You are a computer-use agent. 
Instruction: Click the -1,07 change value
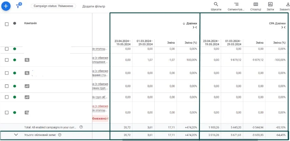click(x=172, y=60)
